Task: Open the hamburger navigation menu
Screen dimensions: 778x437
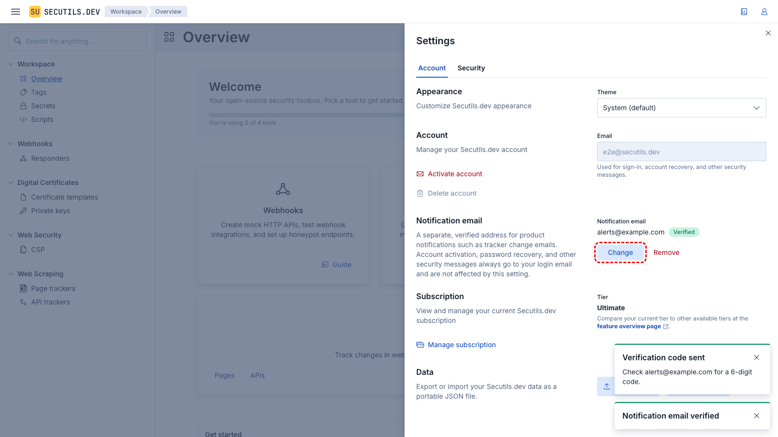Action: point(16,12)
